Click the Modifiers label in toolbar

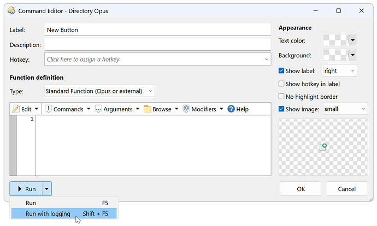204,109
